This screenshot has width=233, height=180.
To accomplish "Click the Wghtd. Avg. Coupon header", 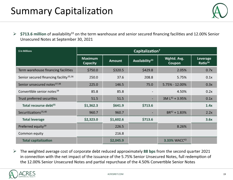I will click(174, 61).
